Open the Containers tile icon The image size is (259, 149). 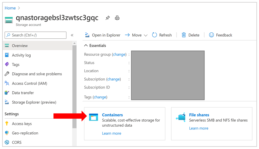tap(93, 117)
